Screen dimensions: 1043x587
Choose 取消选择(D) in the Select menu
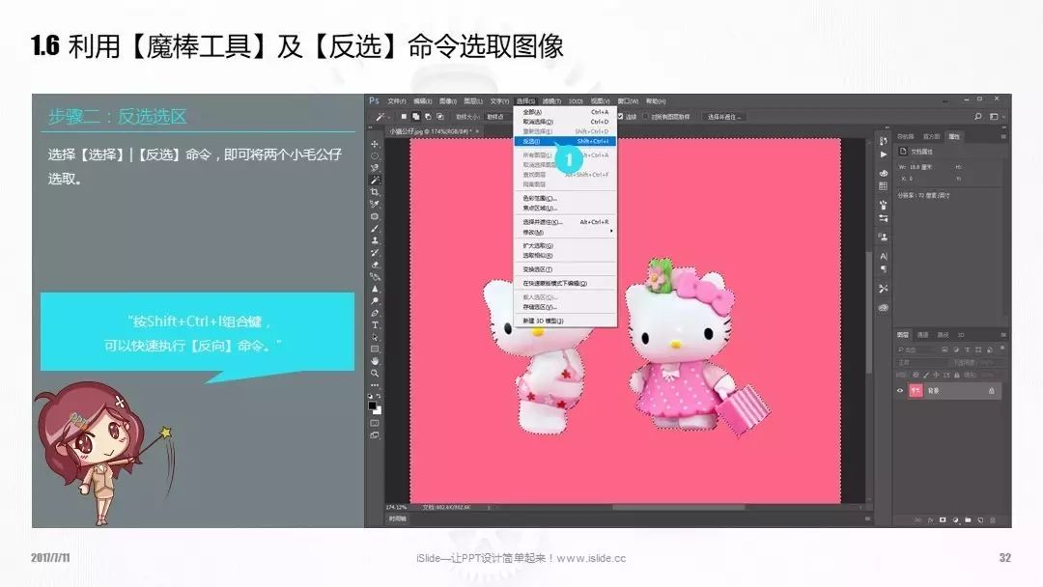pyautogui.click(x=565, y=122)
